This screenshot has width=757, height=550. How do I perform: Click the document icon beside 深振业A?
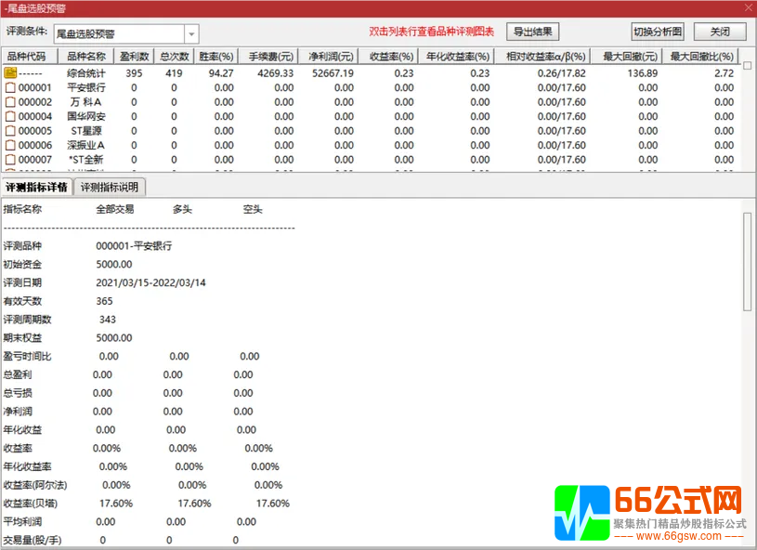click(10, 145)
